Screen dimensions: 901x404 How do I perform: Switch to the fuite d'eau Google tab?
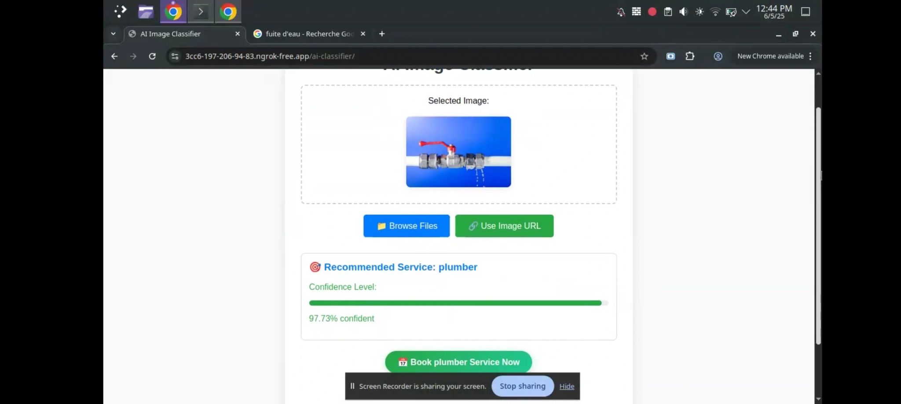pos(308,34)
